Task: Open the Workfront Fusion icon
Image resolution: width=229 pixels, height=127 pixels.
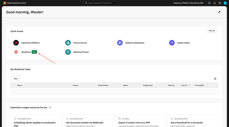Action: pos(68,52)
